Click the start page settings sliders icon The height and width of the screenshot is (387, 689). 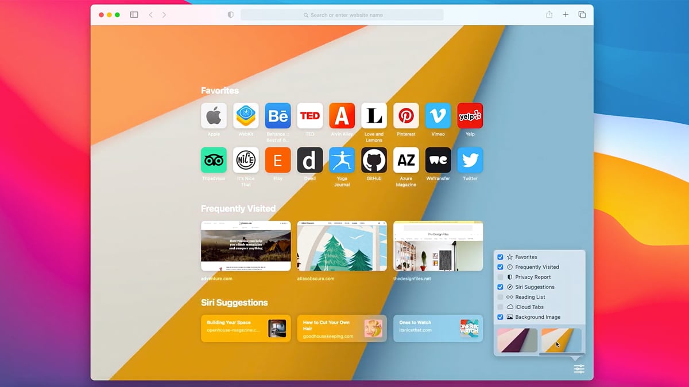pyautogui.click(x=579, y=369)
